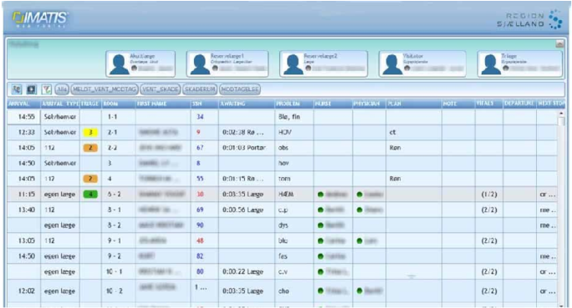Click SSN value 34 in room 1-1 row
This screenshot has width=572, height=308.
coord(200,117)
